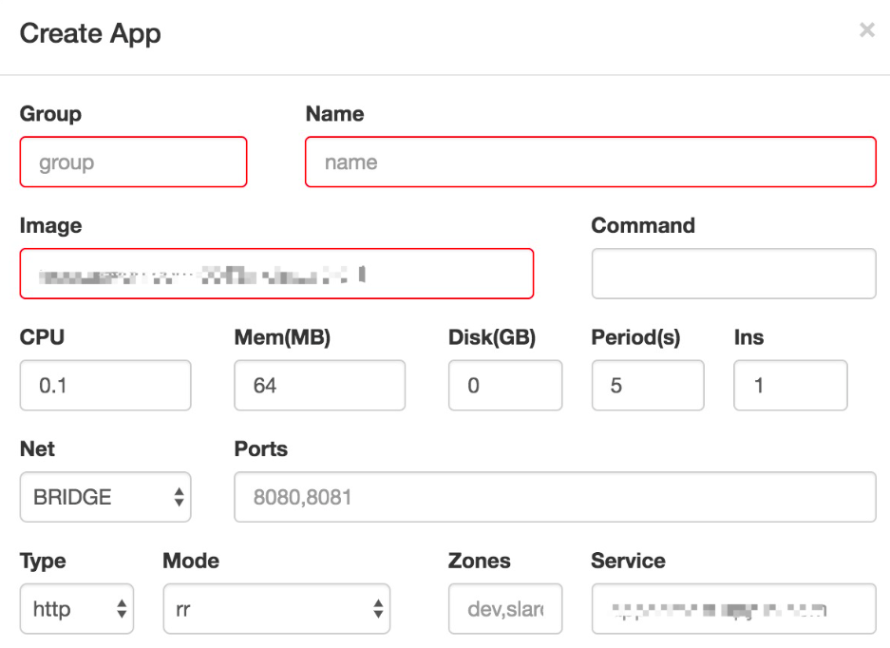Open the Net BRIDGE dropdown
Viewport: 890px width, 648px height.
[104, 497]
